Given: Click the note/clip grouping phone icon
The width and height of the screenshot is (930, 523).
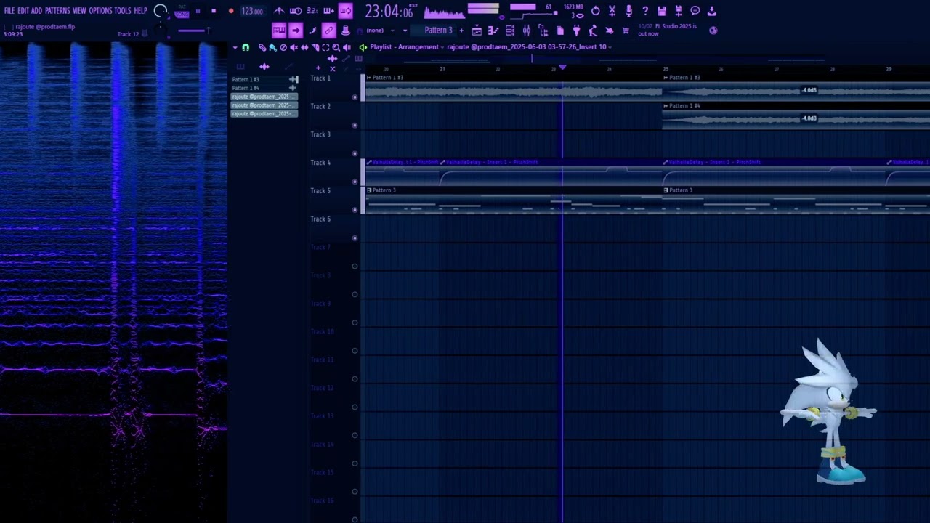Looking at the screenshot, I should [x=312, y=31].
